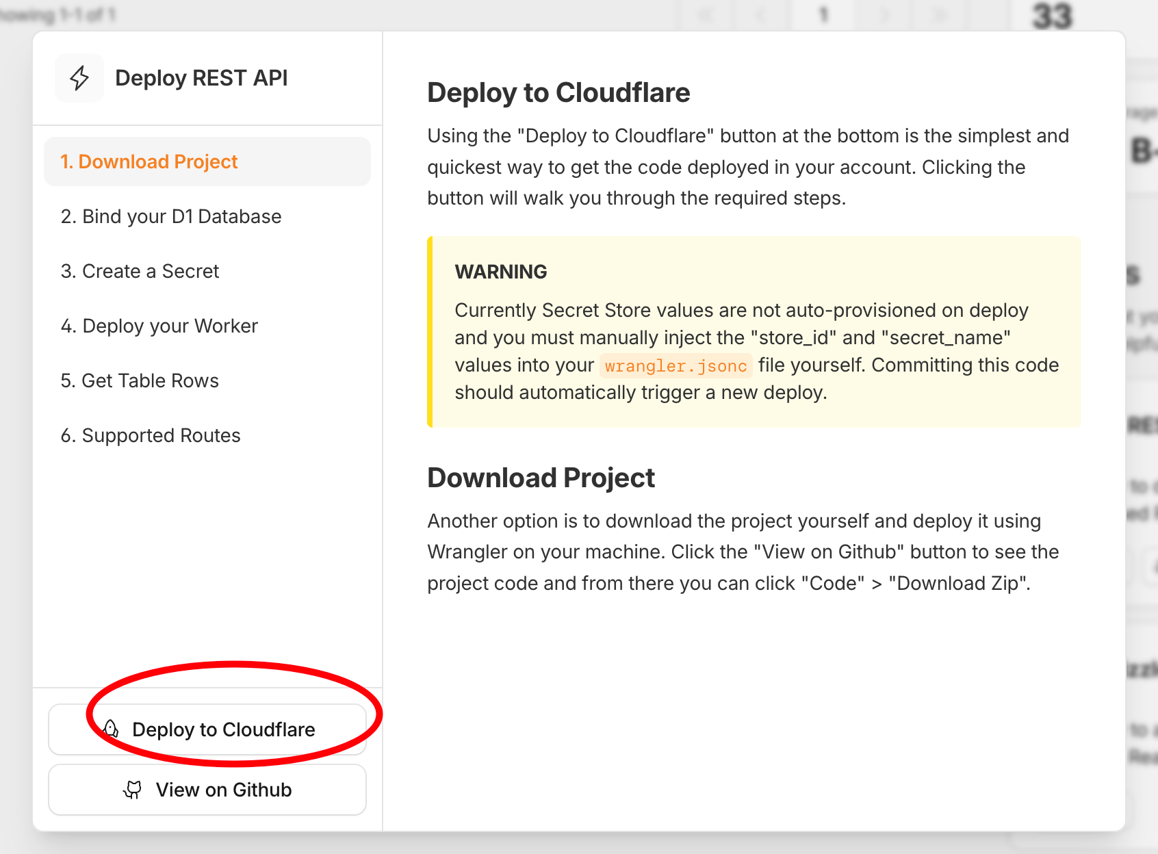Show the Get Table Rows step
1158x854 pixels.
[x=140, y=380]
